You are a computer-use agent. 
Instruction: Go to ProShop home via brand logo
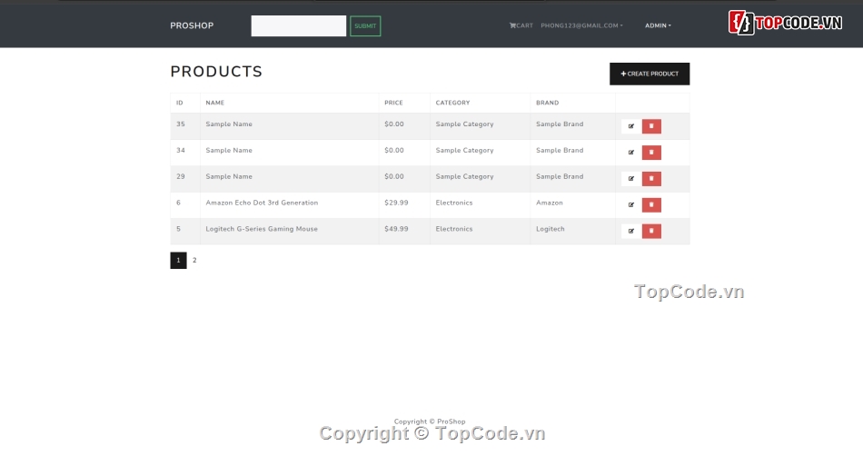coord(192,25)
